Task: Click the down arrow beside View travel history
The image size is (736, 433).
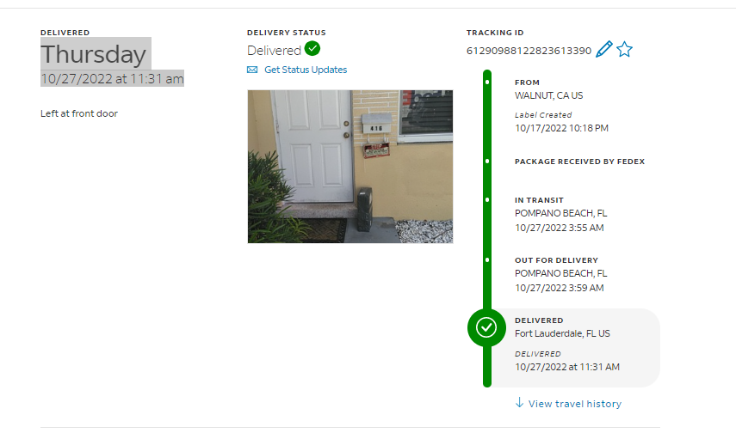Action: pos(519,403)
